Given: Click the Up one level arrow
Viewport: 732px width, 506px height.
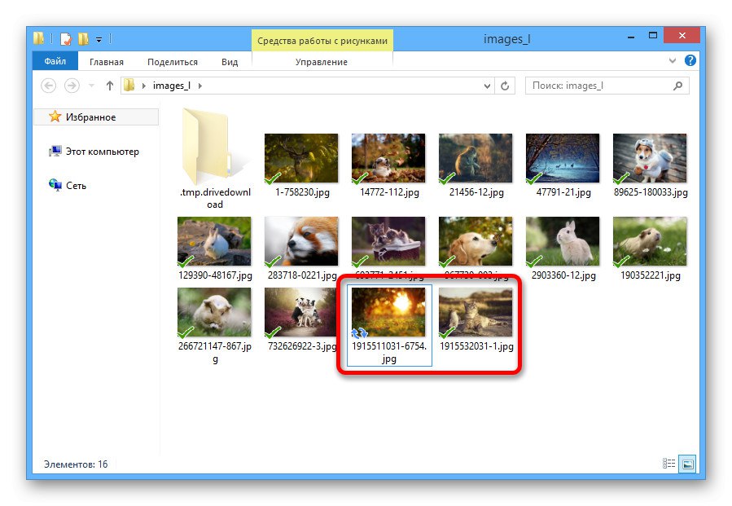Looking at the screenshot, I should pyautogui.click(x=110, y=86).
